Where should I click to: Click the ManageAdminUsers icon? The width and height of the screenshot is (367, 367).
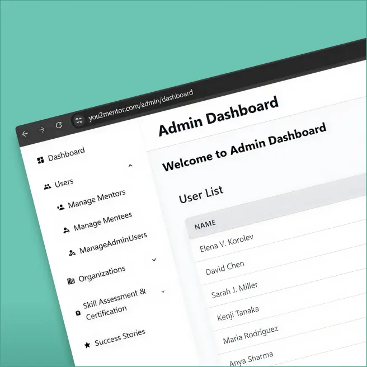72,253
